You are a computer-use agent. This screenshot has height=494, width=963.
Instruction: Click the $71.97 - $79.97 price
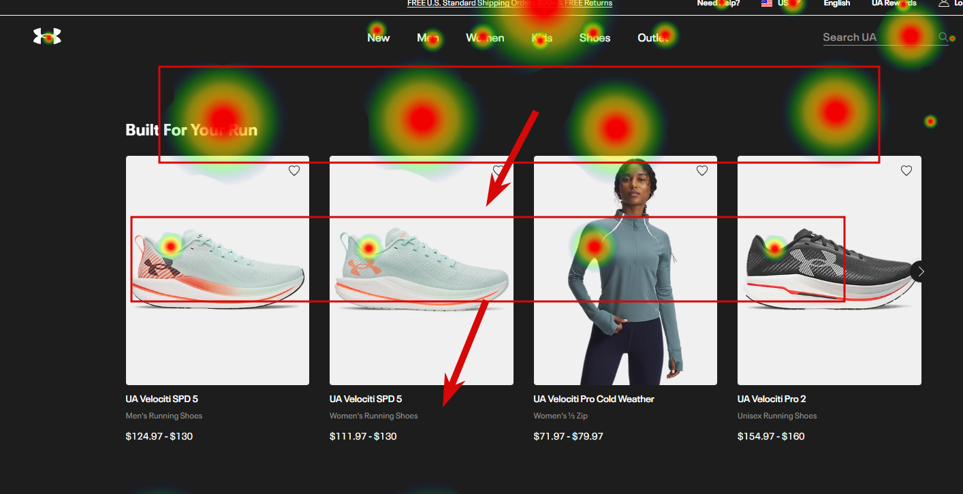tap(569, 436)
